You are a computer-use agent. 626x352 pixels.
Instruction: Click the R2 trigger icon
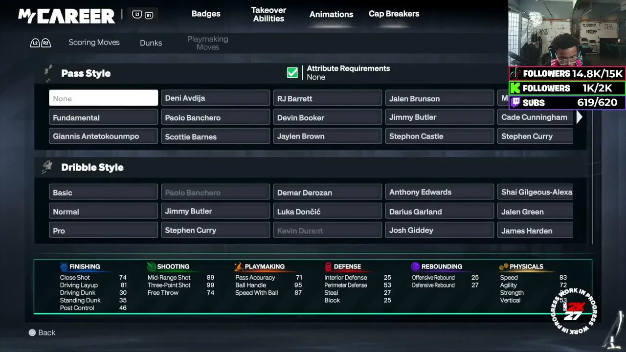pyautogui.click(x=45, y=43)
